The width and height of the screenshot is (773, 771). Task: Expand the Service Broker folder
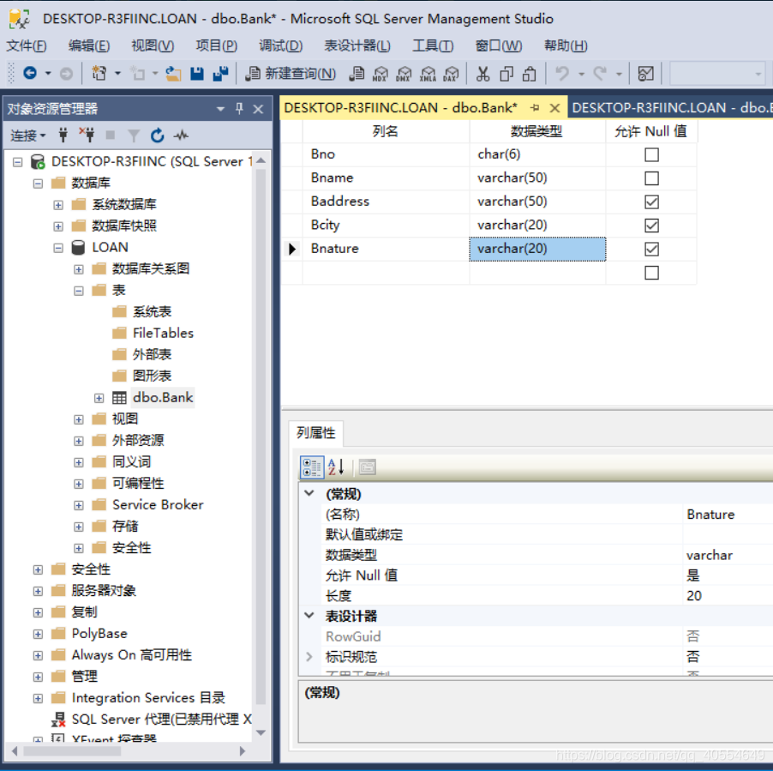[78, 505]
